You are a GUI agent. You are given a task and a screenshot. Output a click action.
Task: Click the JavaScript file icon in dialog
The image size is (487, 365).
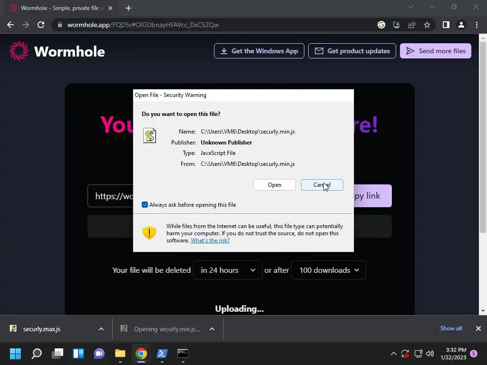pos(149,135)
